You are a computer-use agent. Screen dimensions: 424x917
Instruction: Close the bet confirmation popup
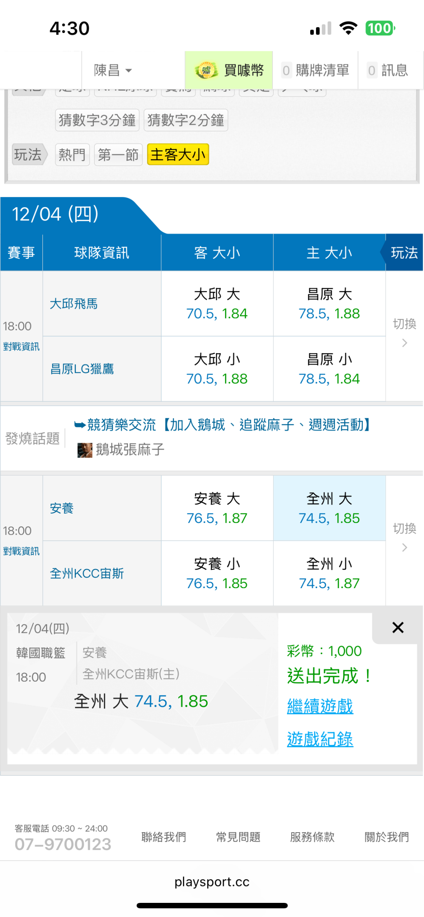(398, 627)
